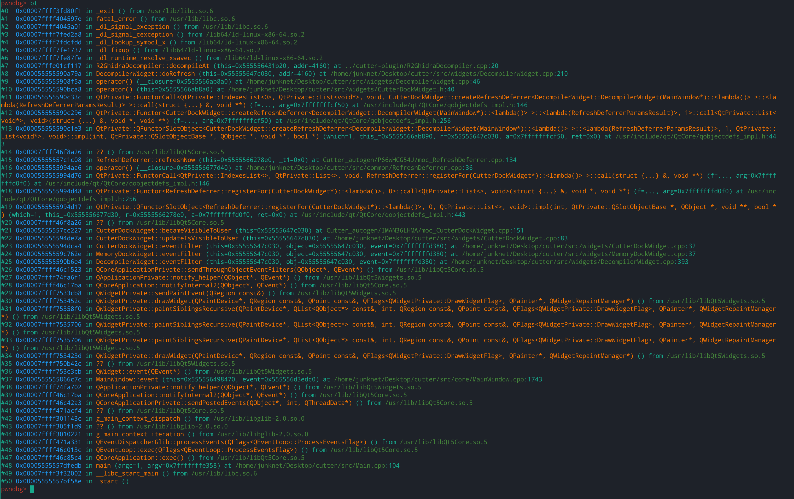
Task: Click address 0x00007ffff753423d in frame #34
Action: pos(49,356)
